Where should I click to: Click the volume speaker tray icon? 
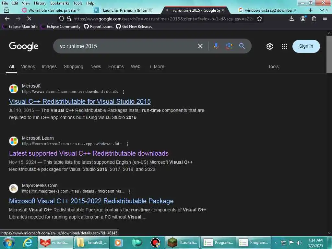(x=299, y=243)
